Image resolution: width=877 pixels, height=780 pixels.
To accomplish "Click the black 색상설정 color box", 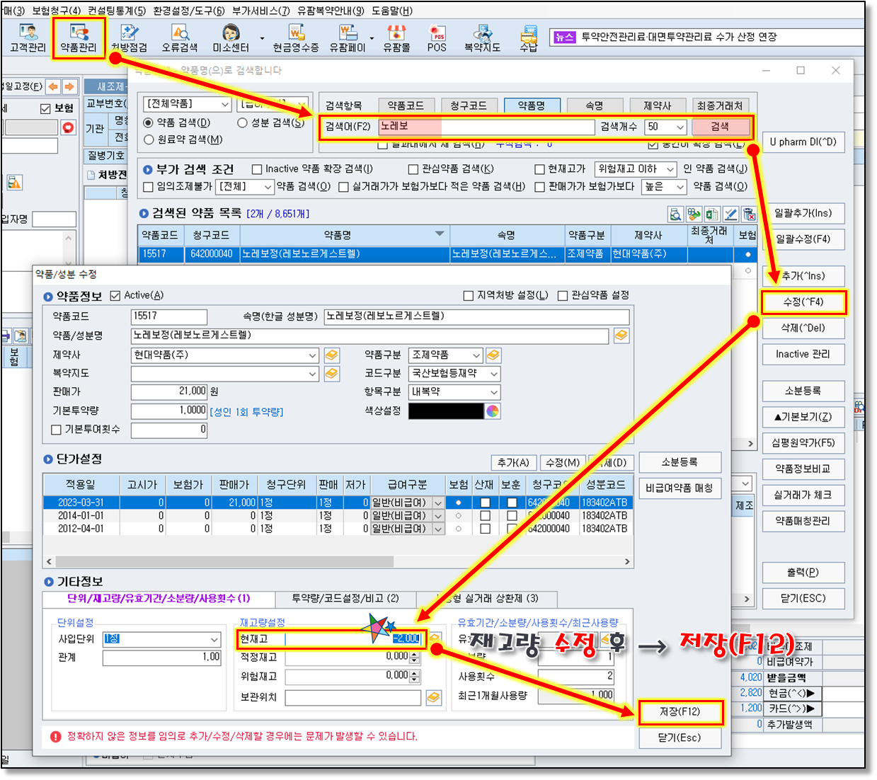I will 446,411.
